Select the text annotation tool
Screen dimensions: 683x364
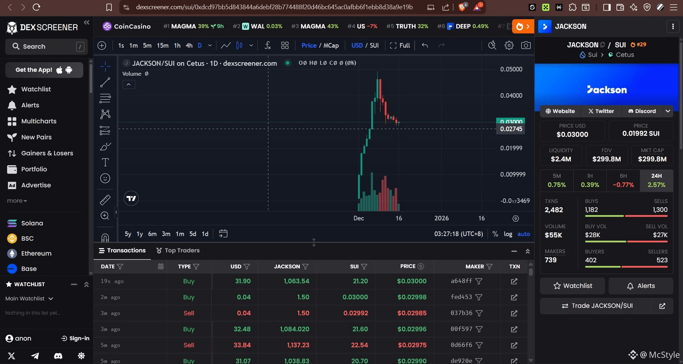pos(105,162)
